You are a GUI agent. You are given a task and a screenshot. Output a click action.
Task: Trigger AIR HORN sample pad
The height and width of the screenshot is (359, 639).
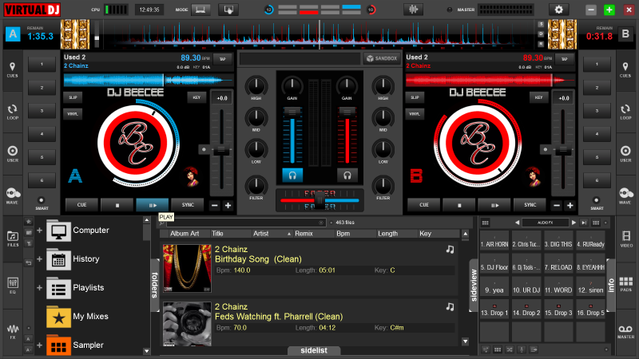tap(494, 242)
